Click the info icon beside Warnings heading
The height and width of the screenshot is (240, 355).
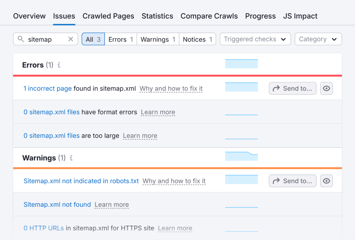71,158
